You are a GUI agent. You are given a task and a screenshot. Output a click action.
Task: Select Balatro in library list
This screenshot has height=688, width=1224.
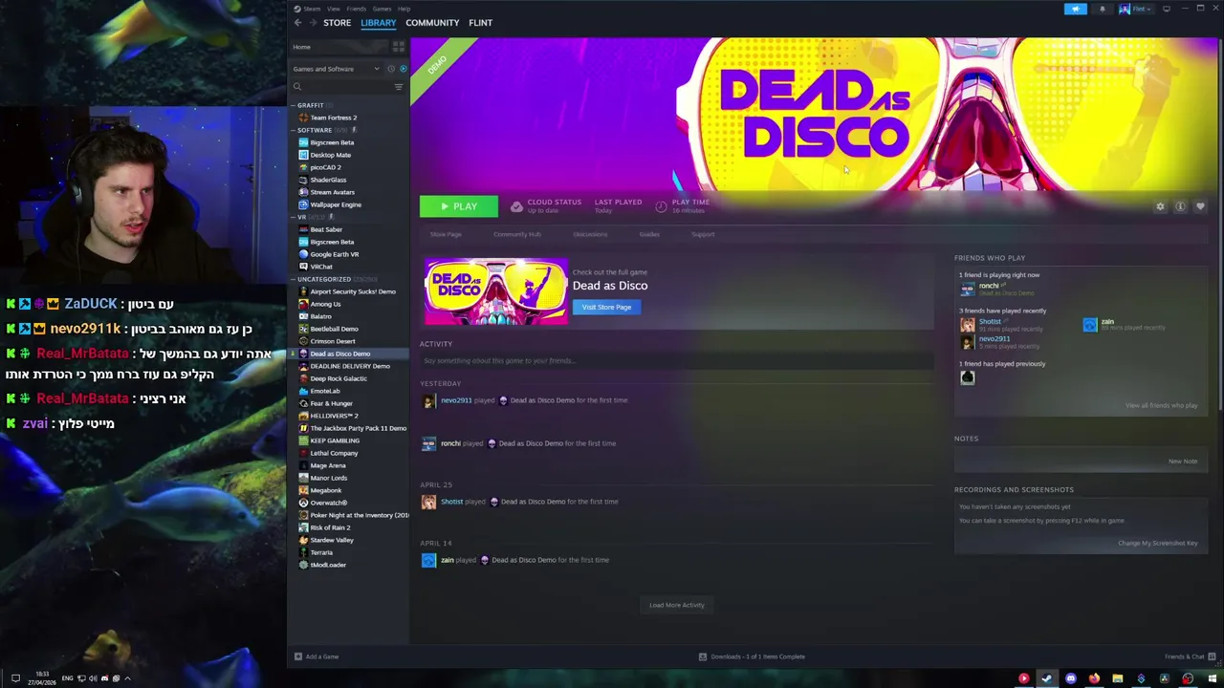[x=320, y=316]
